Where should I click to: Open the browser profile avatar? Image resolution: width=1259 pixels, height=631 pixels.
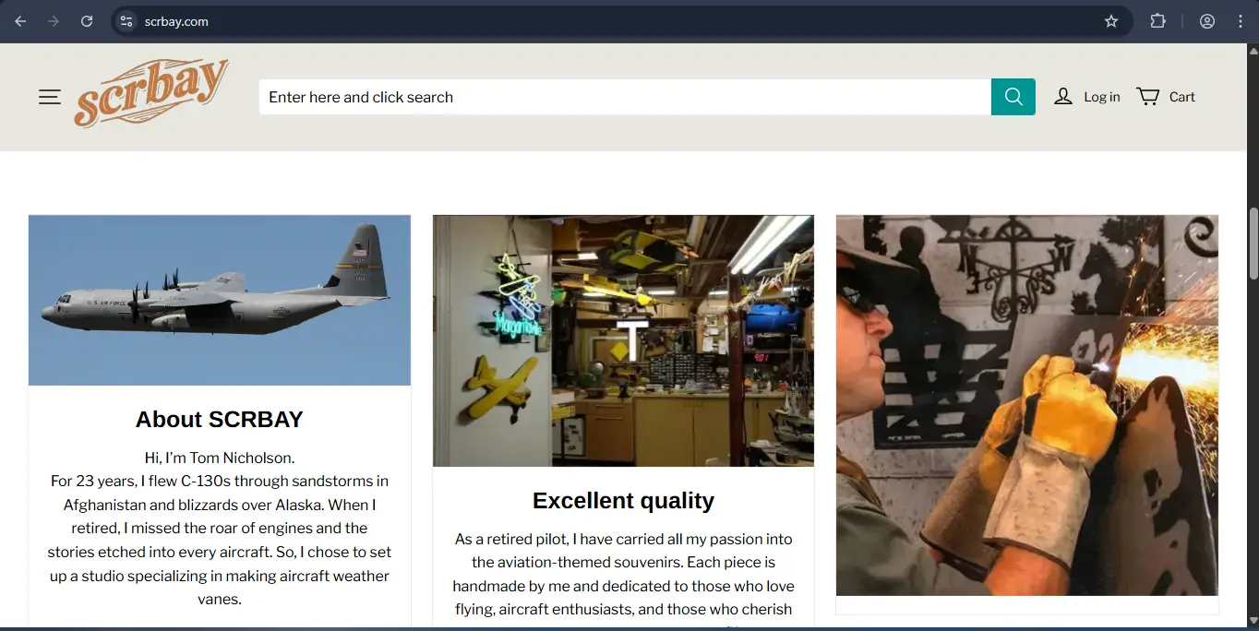pos(1207,21)
